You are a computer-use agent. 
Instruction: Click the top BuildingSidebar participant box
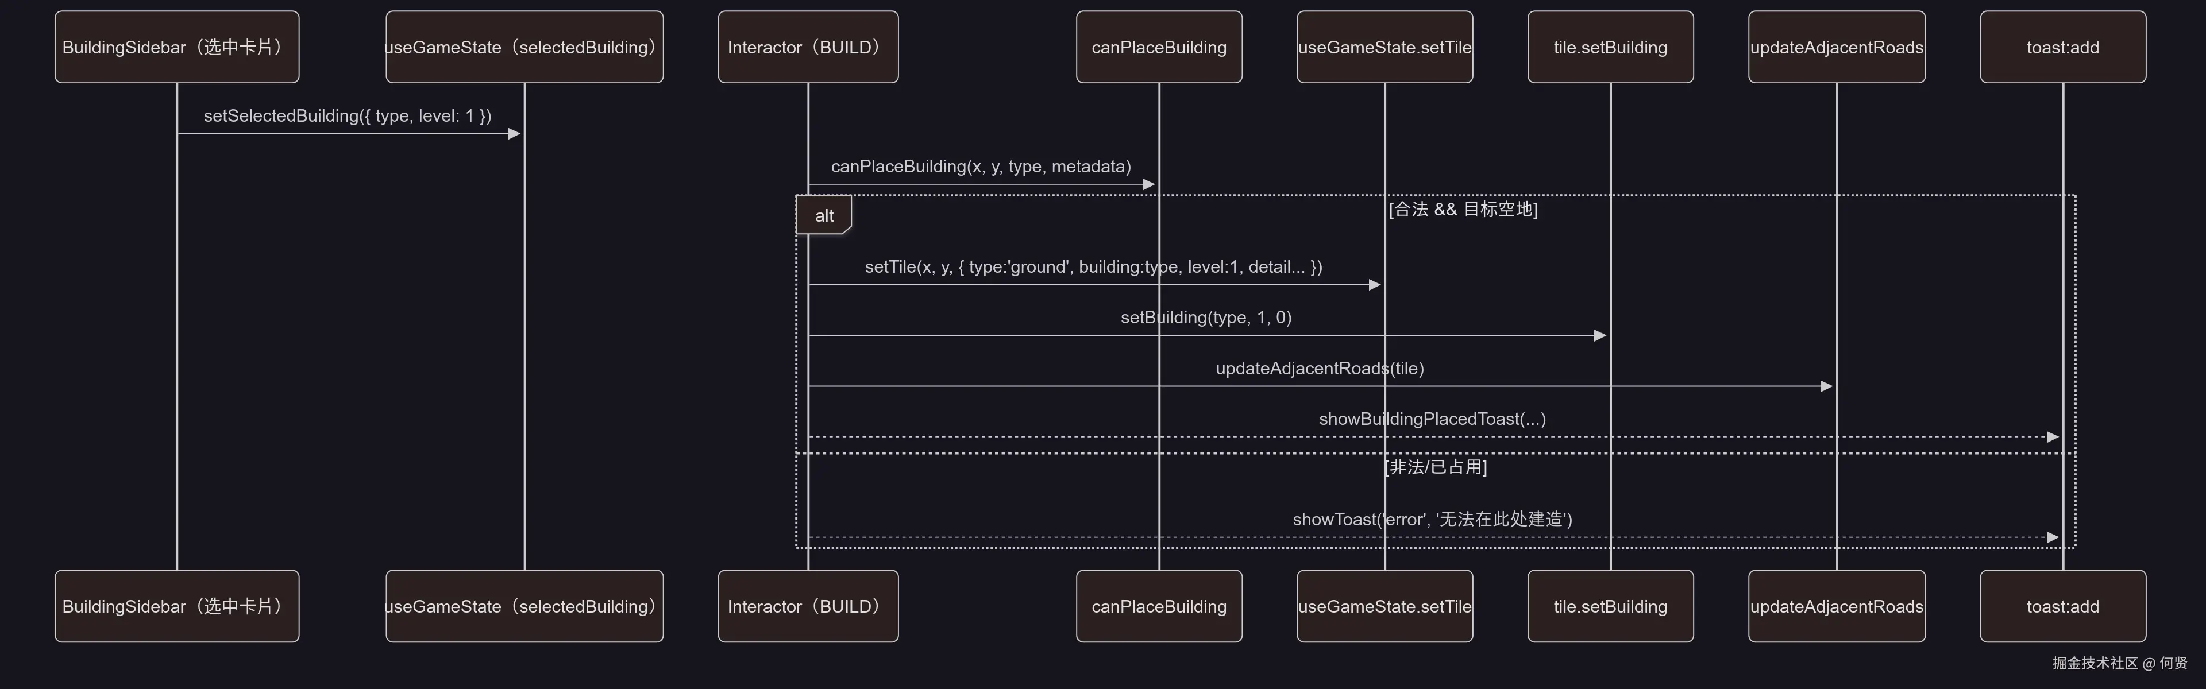pos(176,47)
